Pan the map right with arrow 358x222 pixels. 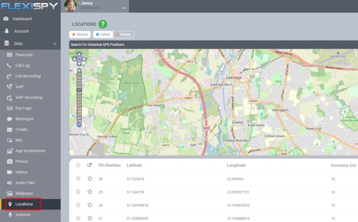84,59
